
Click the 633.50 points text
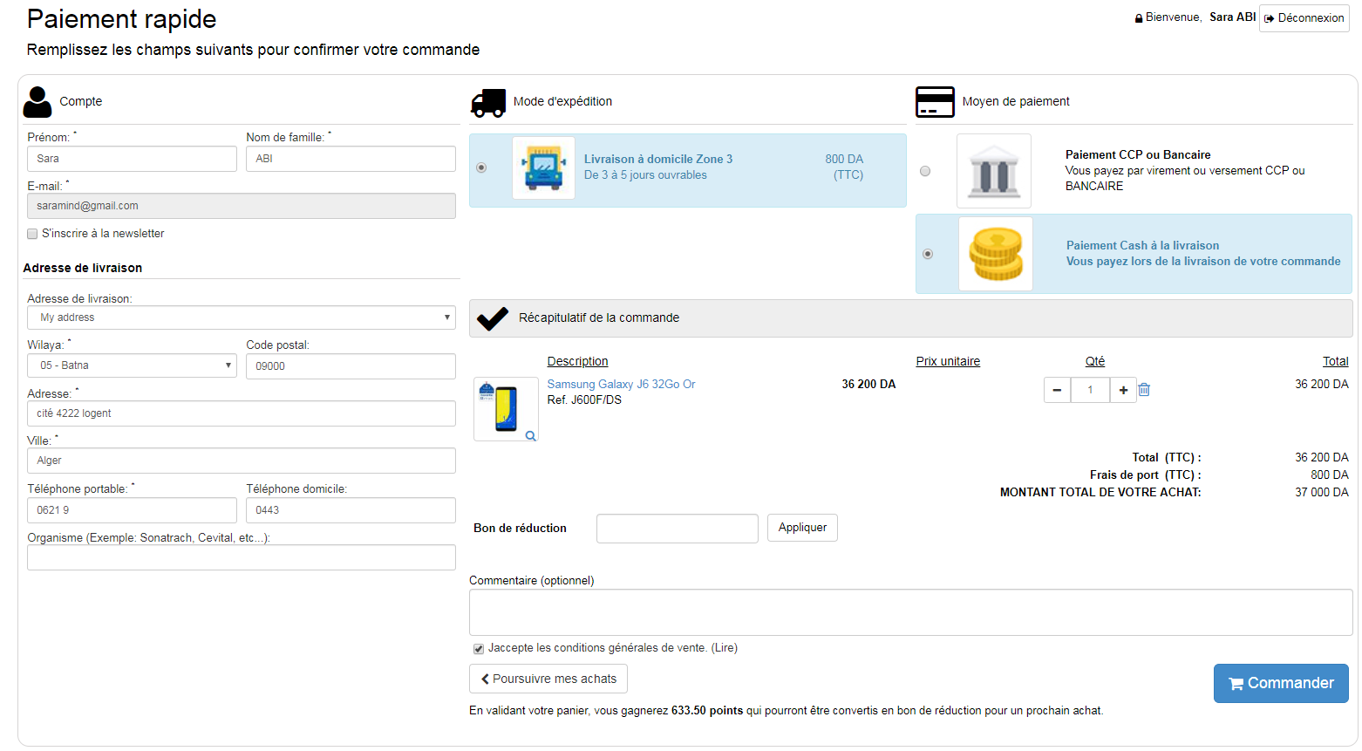(x=707, y=711)
